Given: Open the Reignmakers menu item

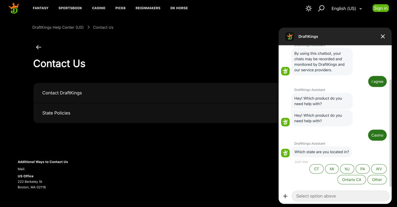Looking at the screenshot, I should [x=148, y=8].
